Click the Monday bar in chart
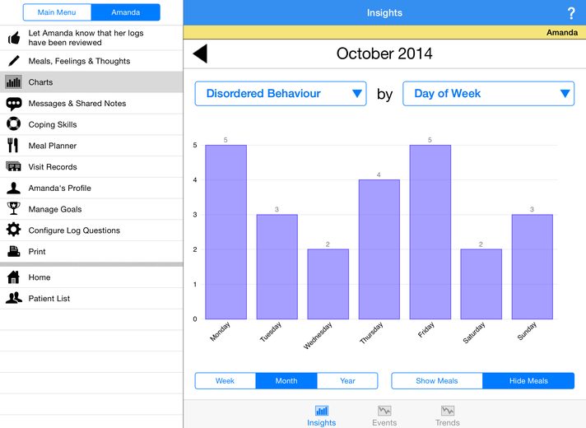This screenshot has height=428, width=586. click(x=226, y=232)
